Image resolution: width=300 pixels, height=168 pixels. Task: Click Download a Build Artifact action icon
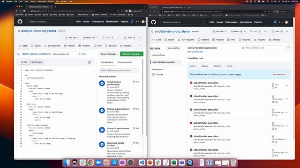point(102,144)
